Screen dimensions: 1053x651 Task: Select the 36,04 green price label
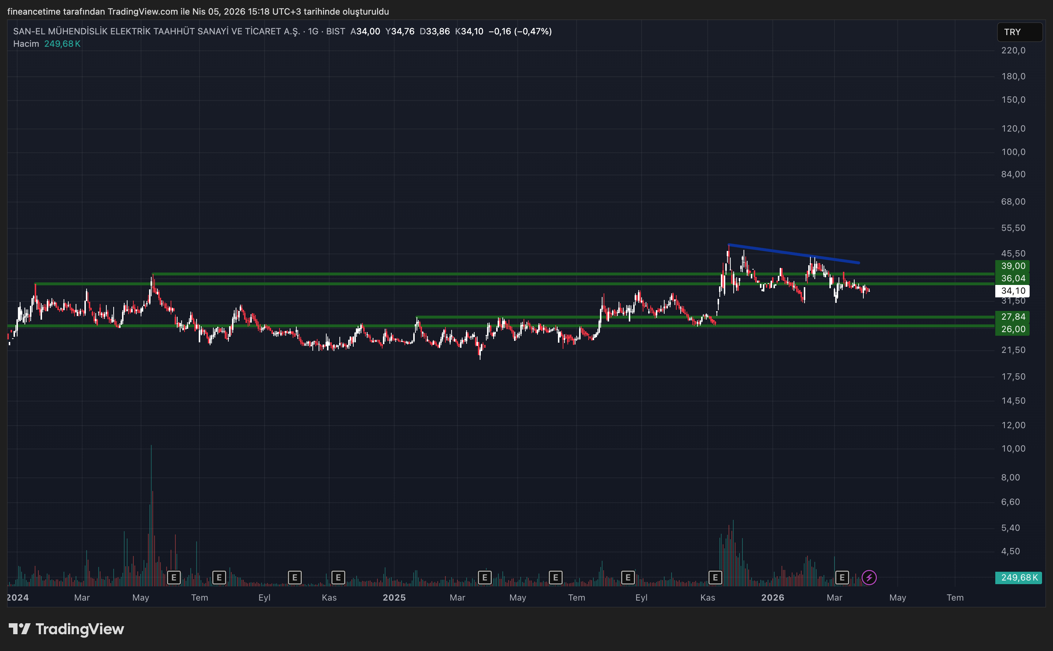tap(1012, 279)
